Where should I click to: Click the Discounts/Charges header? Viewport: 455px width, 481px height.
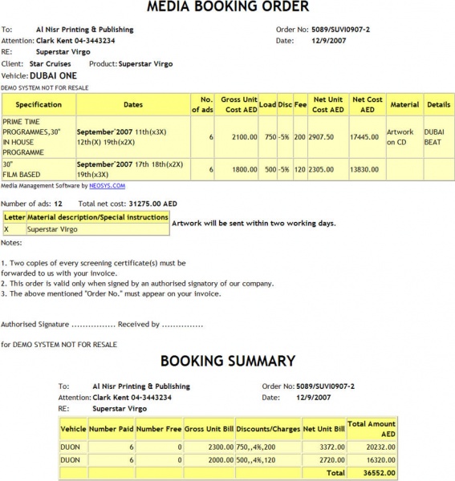[268, 429]
